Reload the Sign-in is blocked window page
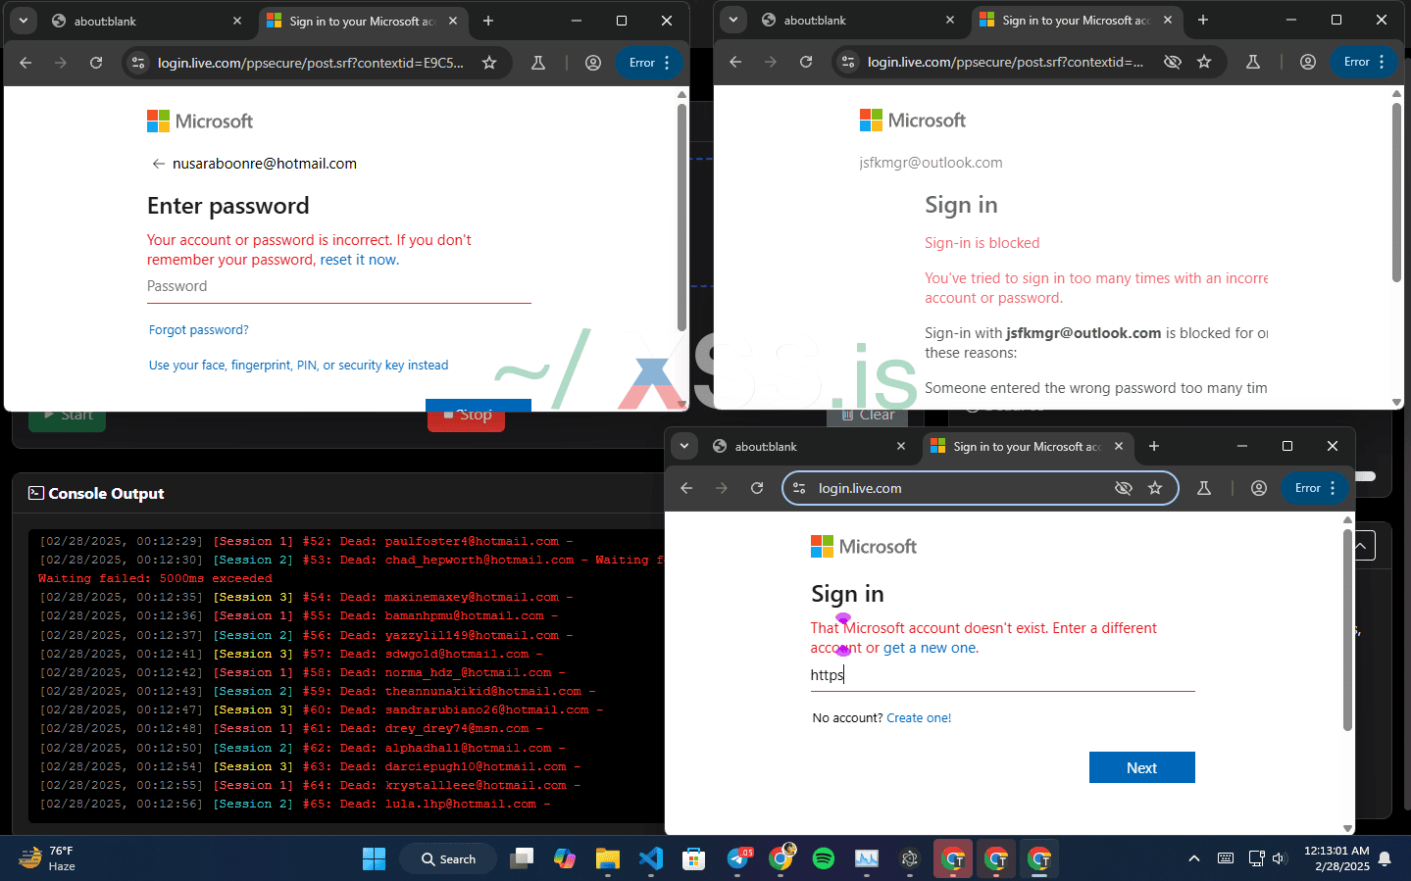The height and width of the screenshot is (881, 1411). (806, 62)
